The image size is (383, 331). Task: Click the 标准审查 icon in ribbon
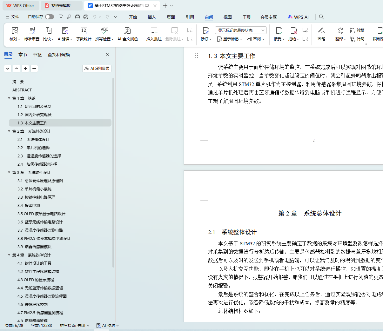[x=32, y=31]
